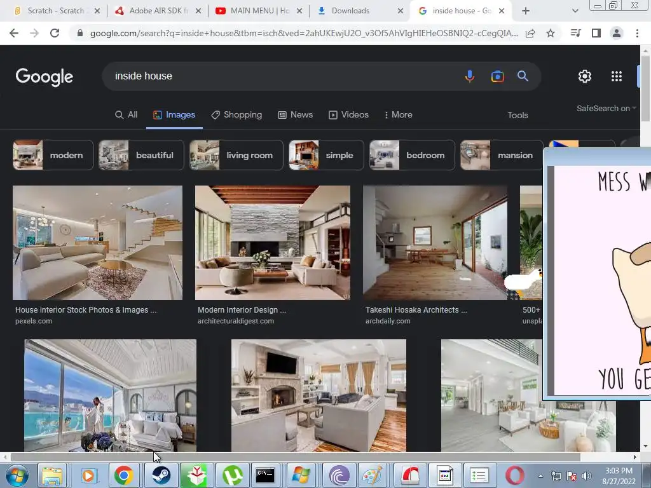Reload the current page

point(55,33)
